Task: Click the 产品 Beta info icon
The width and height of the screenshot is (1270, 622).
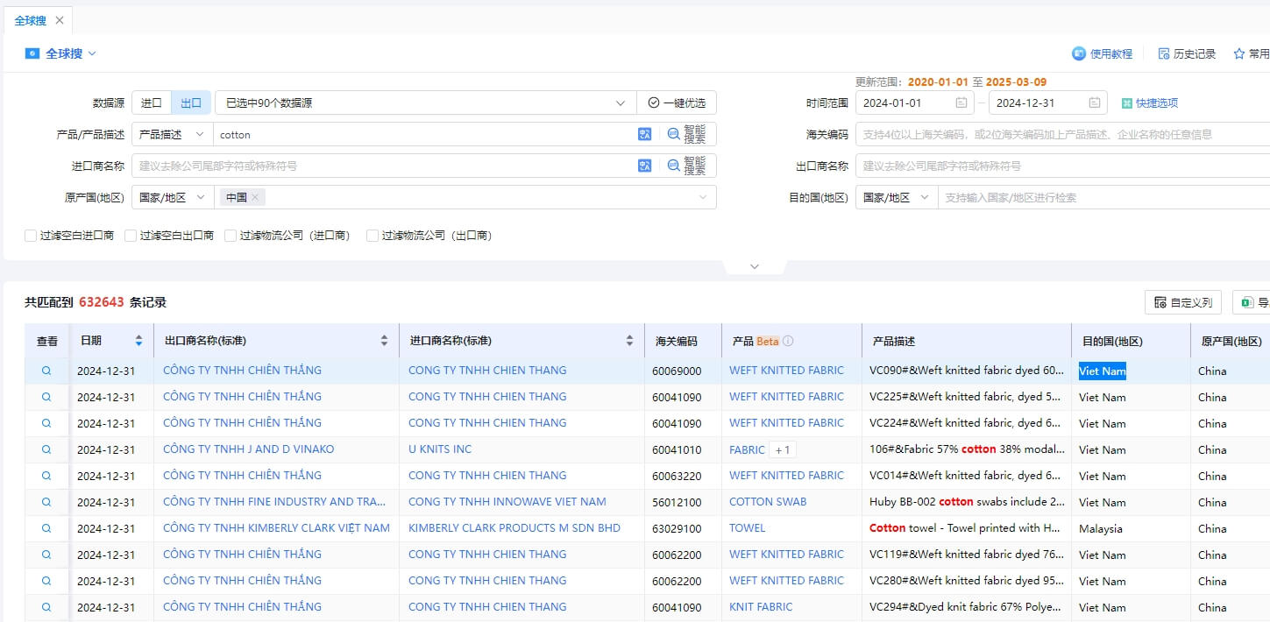Action: [788, 341]
